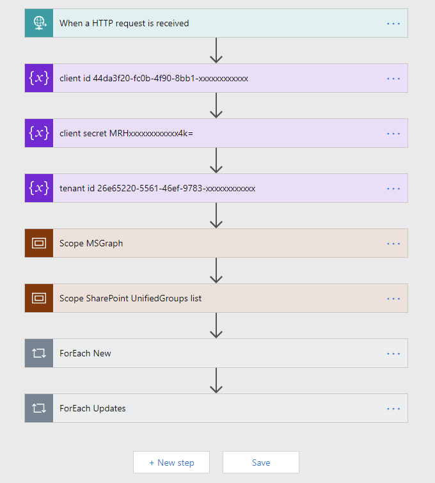Click the tenant id variable icon
This screenshot has width=435, height=483.
(39, 188)
